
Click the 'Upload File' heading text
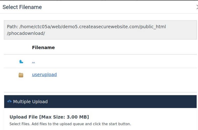(23, 117)
